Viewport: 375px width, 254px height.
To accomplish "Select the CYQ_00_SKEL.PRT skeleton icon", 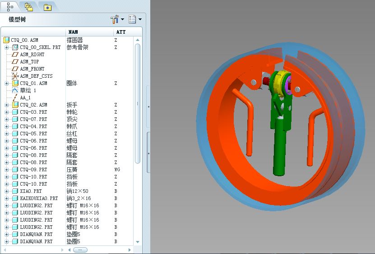I will (15, 47).
